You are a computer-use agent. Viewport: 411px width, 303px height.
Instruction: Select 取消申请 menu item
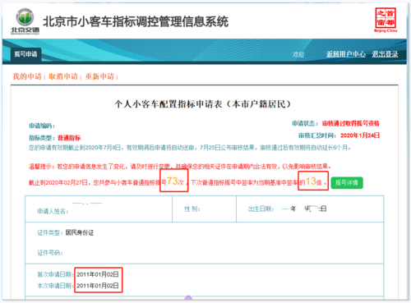click(x=63, y=76)
